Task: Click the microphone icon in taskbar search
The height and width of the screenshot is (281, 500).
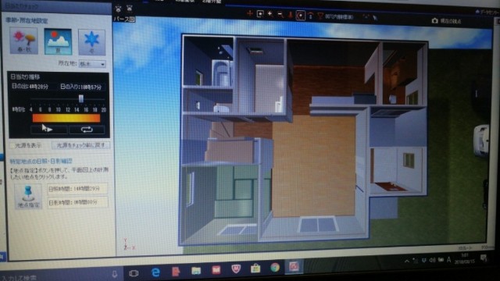Action: (115, 274)
